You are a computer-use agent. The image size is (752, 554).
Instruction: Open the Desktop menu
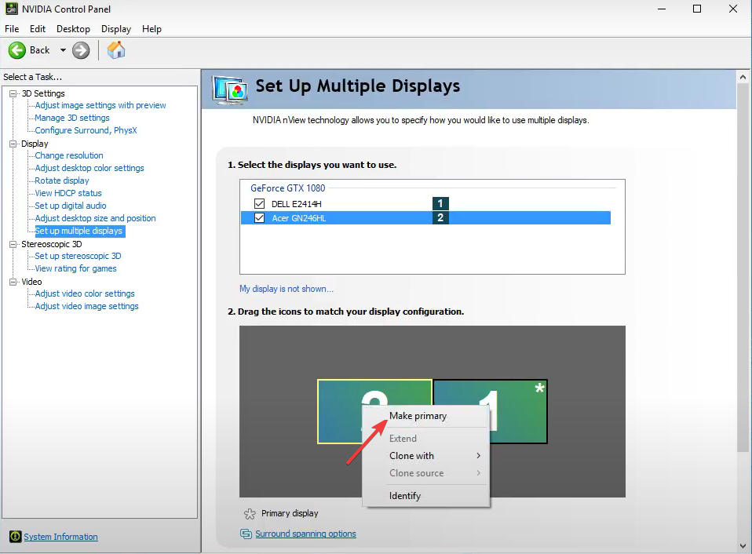pyautogui.click(x=73, y=29)
